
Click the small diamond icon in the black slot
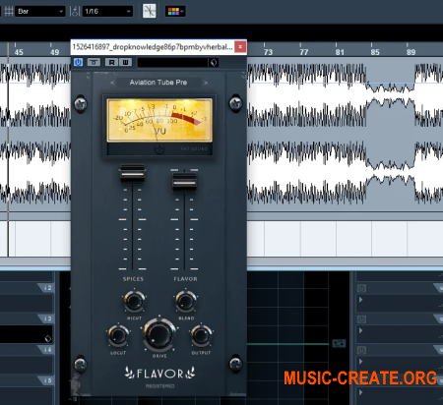pos(48,338)
